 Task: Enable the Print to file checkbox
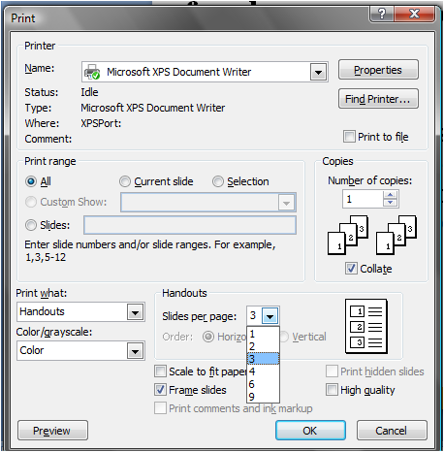[349, 137]
